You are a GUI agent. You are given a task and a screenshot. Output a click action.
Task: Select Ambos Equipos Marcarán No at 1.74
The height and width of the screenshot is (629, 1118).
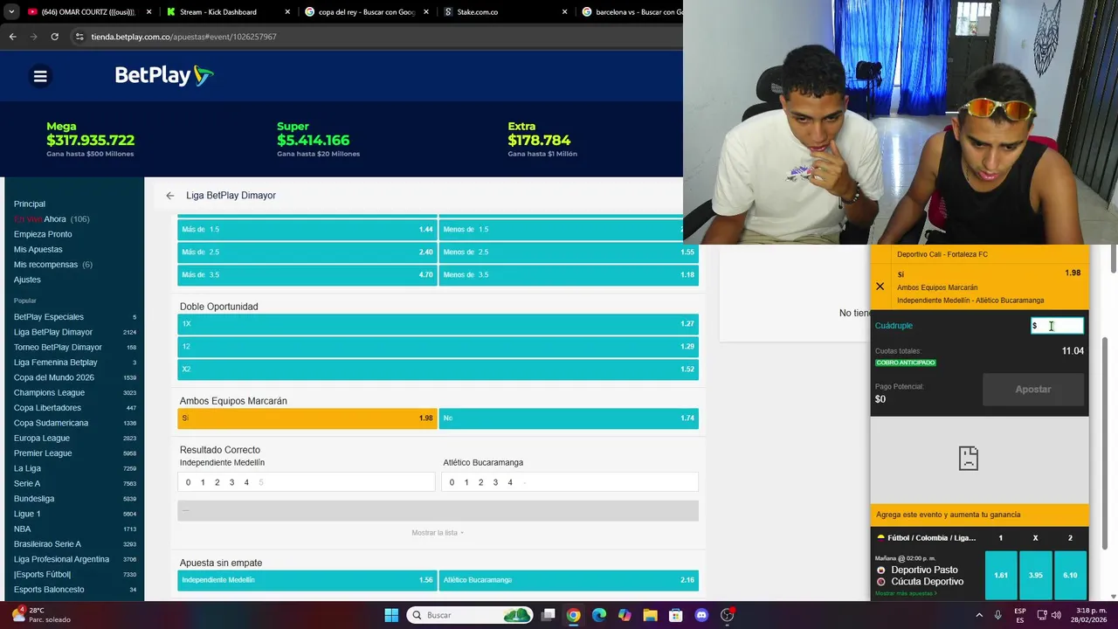point(569,418)
